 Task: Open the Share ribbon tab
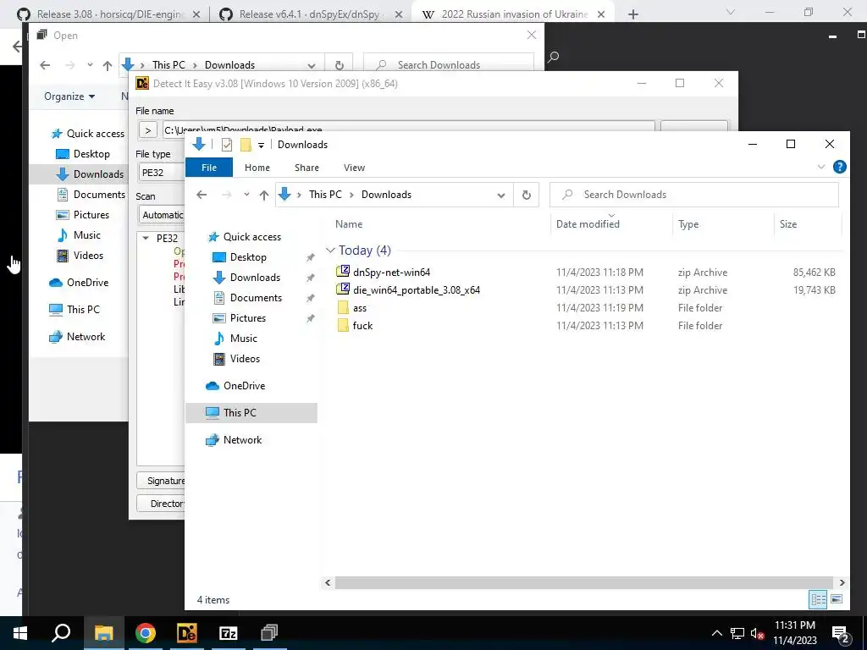306,168
